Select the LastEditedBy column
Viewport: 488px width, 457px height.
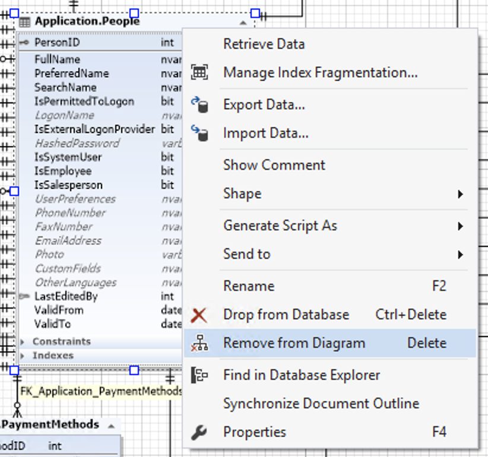[x=100, y=297]
